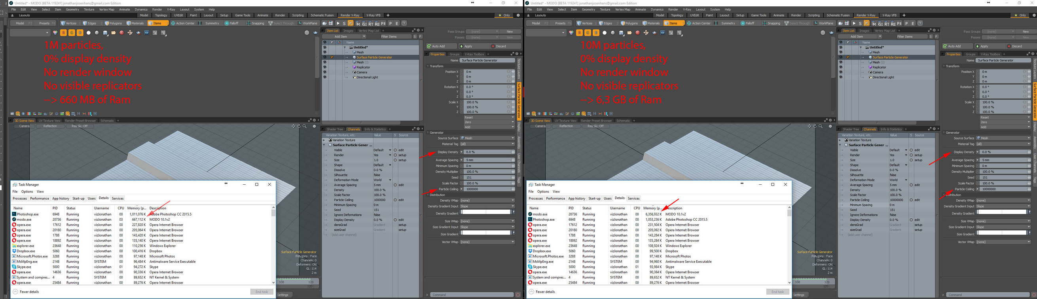Hide Camera item in right Item List
This screenshot has width=1037, height=299.
(x=841, y=72)
